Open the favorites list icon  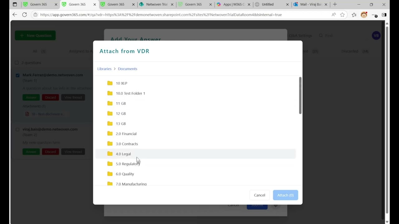point(354,15)
